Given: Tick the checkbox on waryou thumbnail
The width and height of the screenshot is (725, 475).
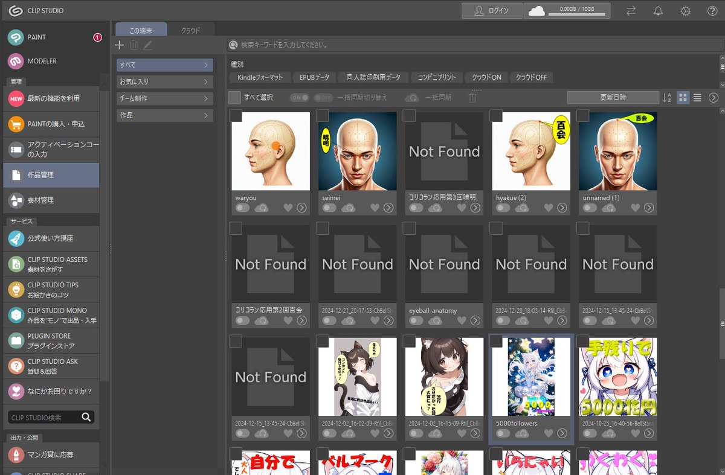Looking at the screenshot, I should [236, 115].
